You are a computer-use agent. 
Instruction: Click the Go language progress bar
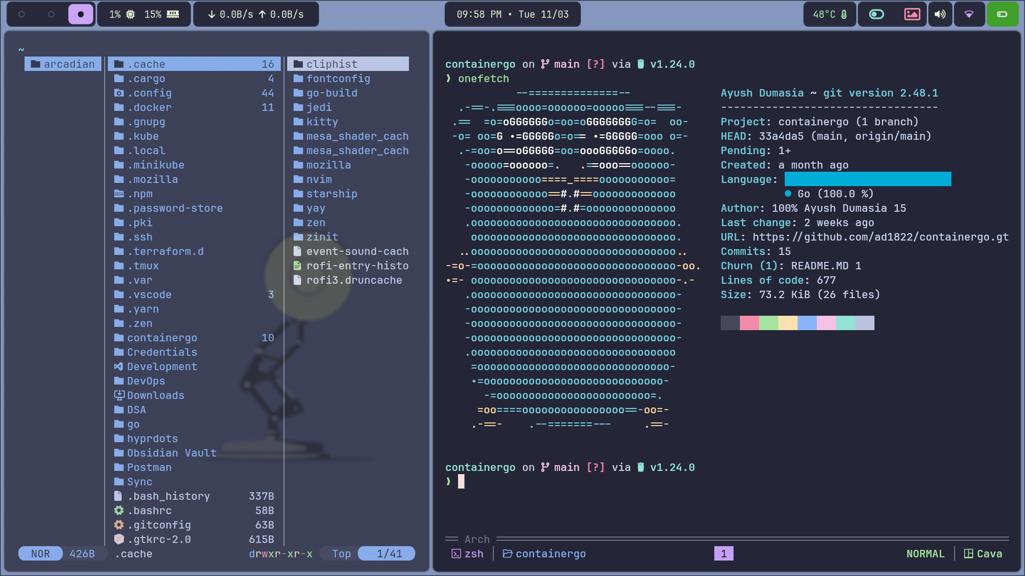868,179
